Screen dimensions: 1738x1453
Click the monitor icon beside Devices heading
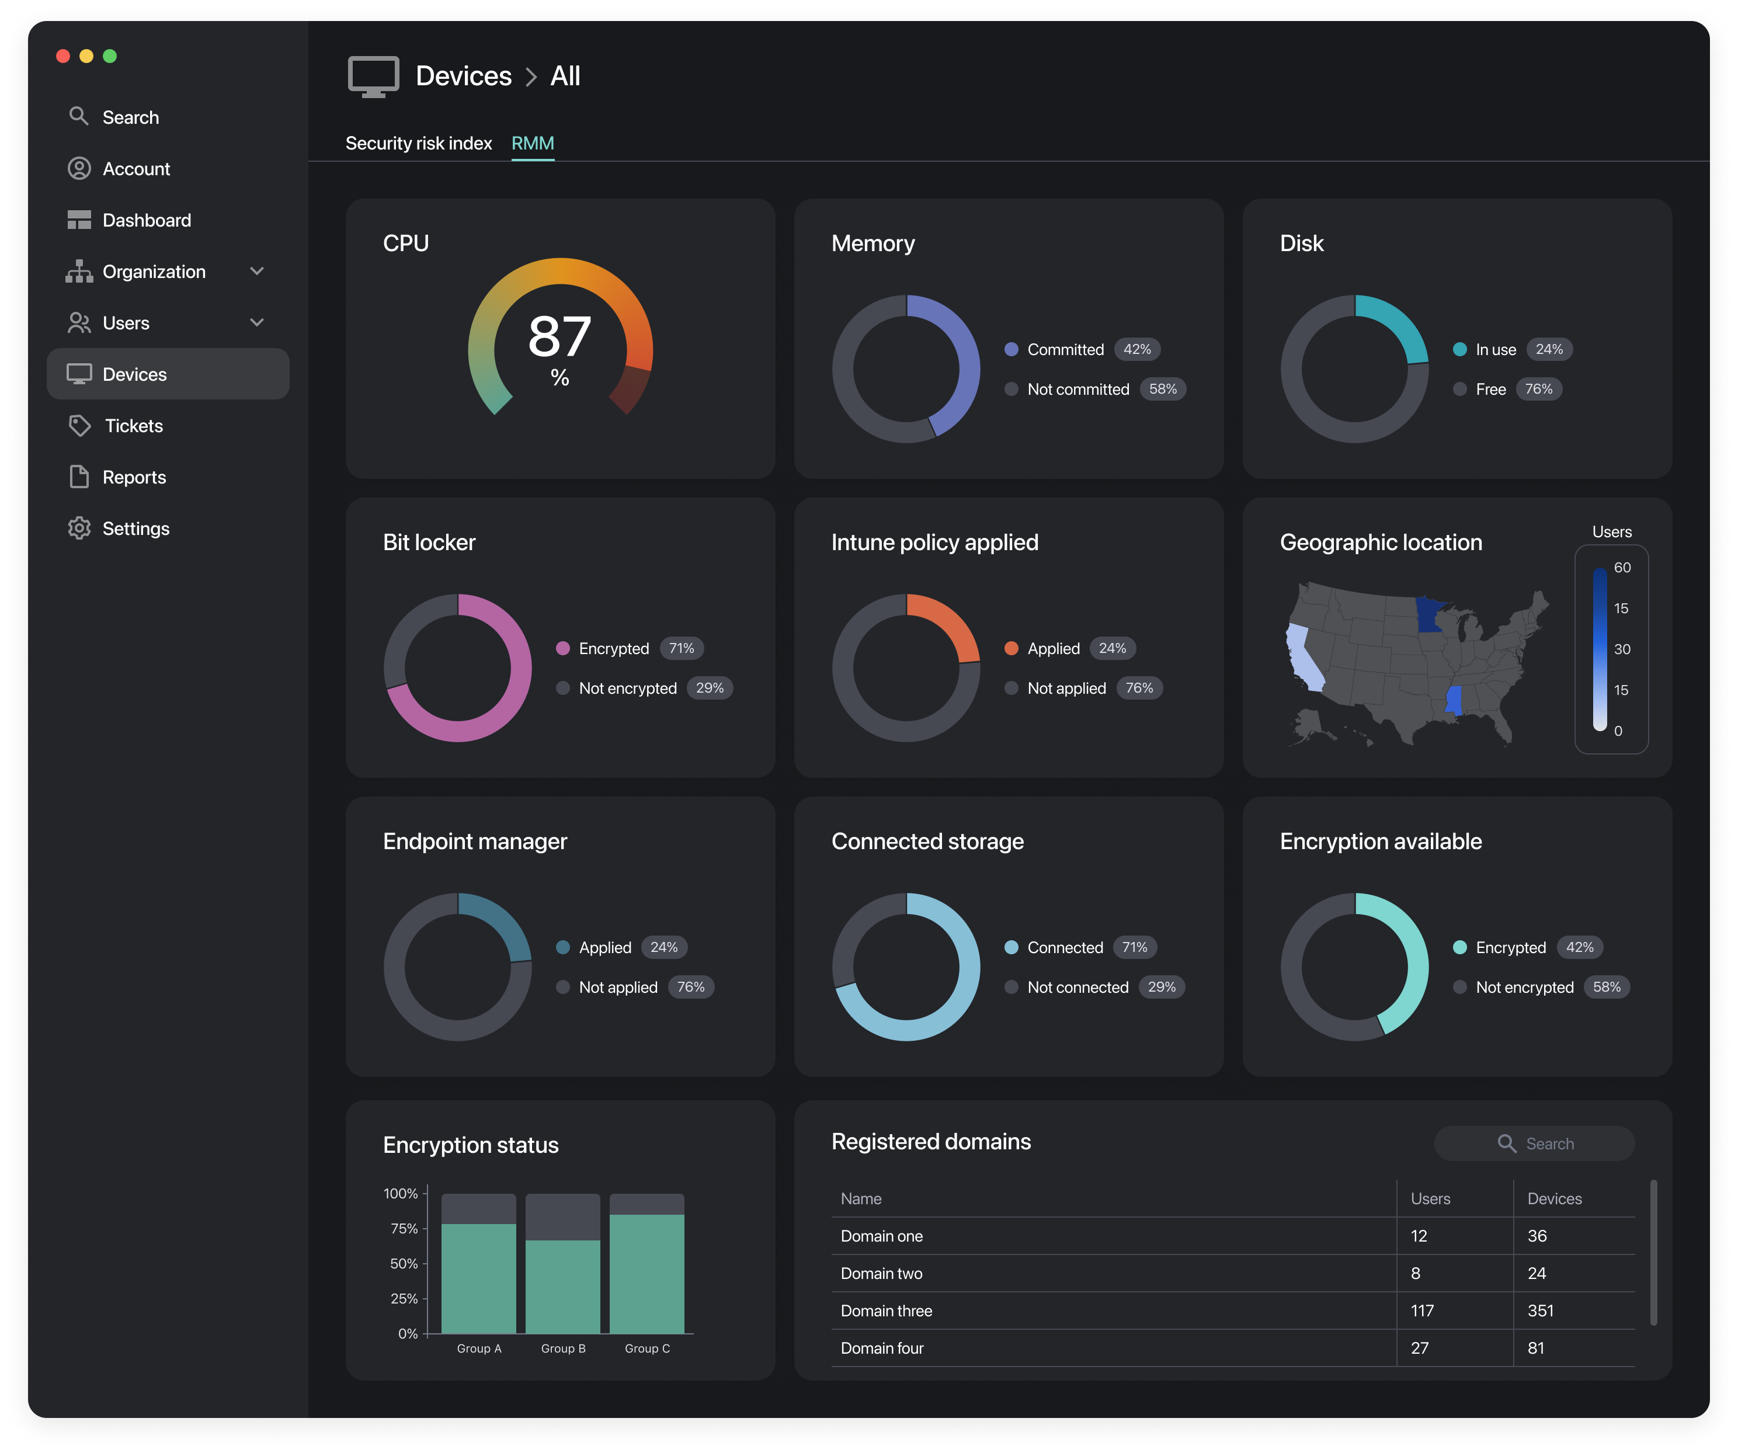[x=373, y=76]
